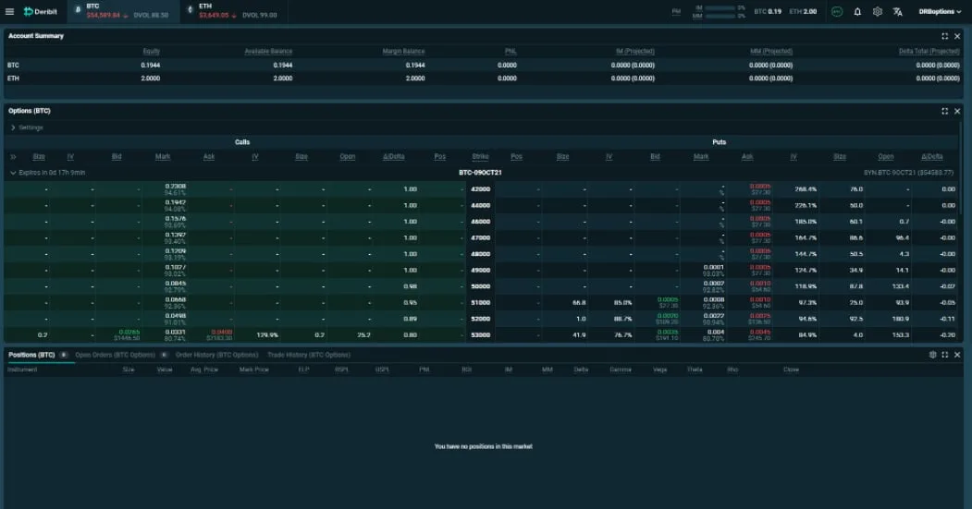Maximize the Positions panel
Screen dimensions: 972x509
[945, 355]
